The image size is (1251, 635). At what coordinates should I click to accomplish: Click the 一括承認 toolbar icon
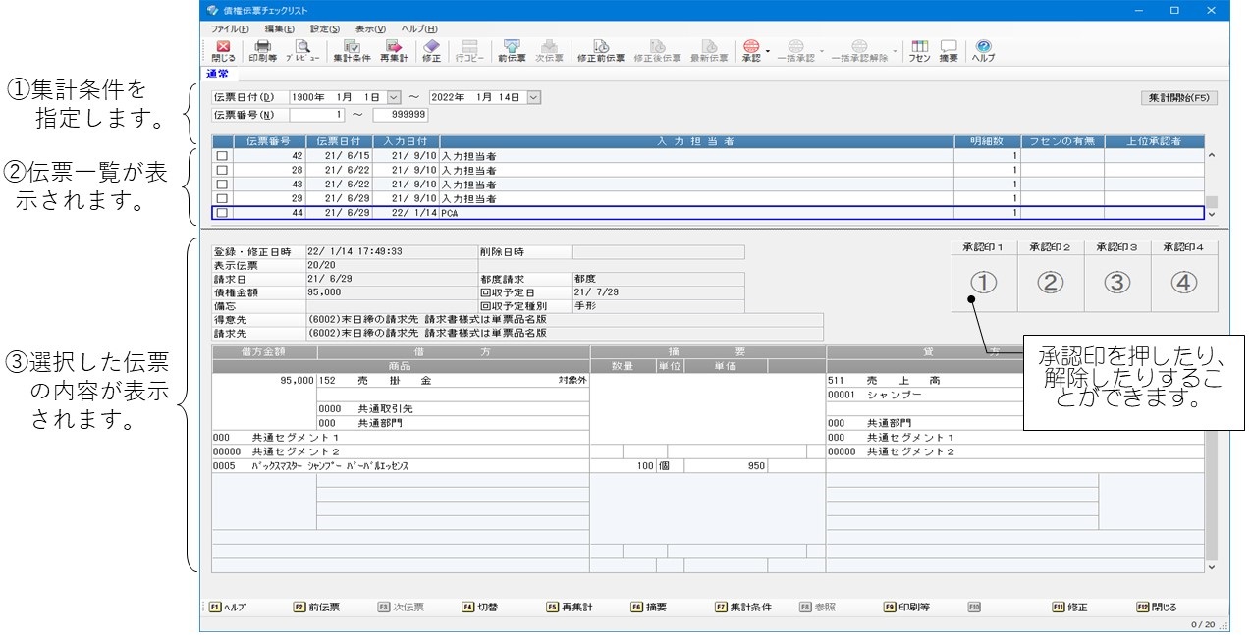(x=795, y=51)
